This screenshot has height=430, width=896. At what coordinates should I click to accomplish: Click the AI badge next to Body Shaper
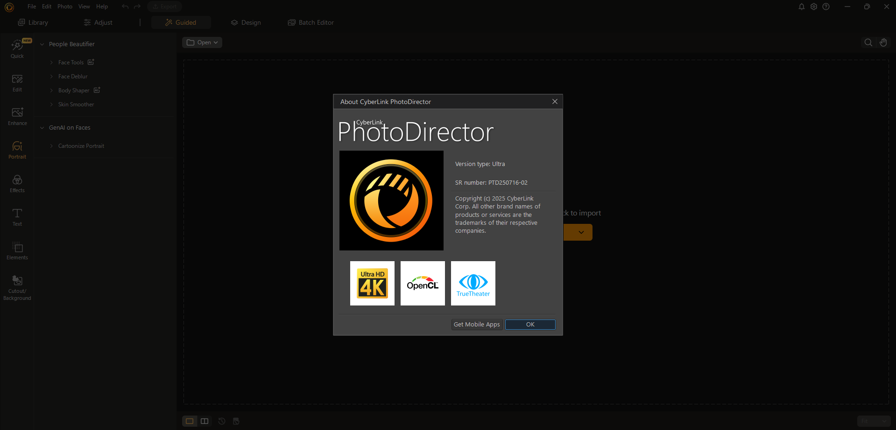97,90
